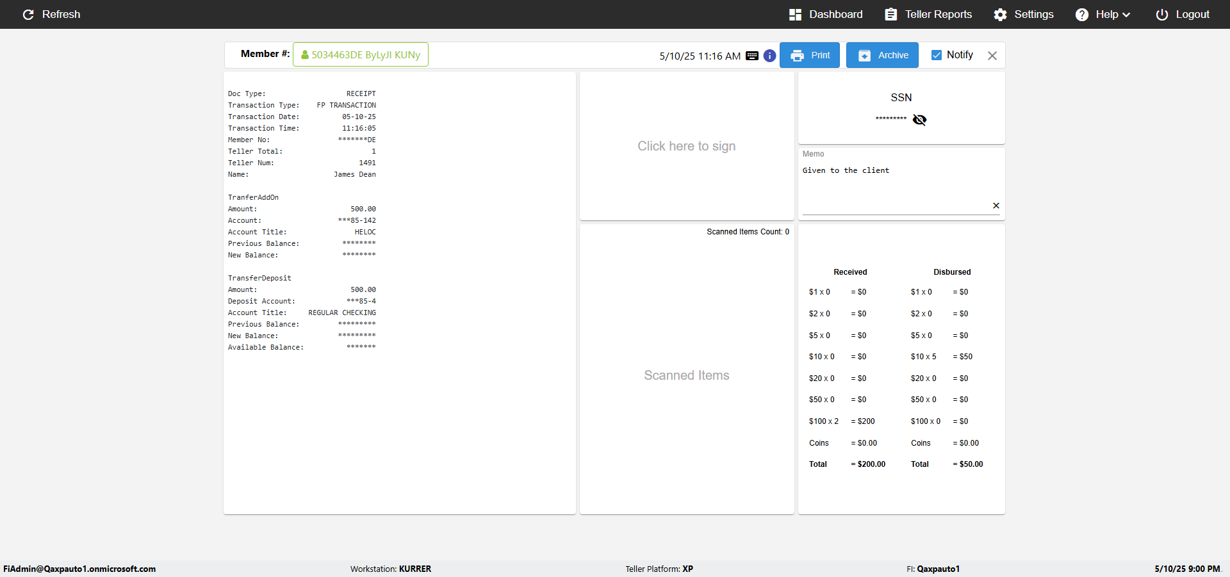Click Account ***85-142 value

[357, 220]
